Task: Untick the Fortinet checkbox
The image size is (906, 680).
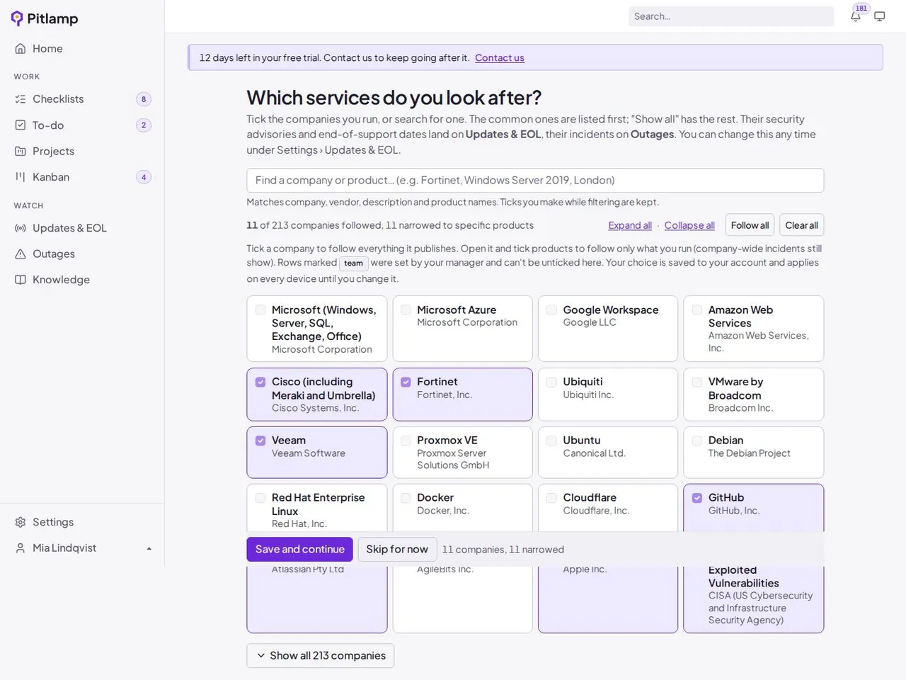Action: tap(406, 382)
